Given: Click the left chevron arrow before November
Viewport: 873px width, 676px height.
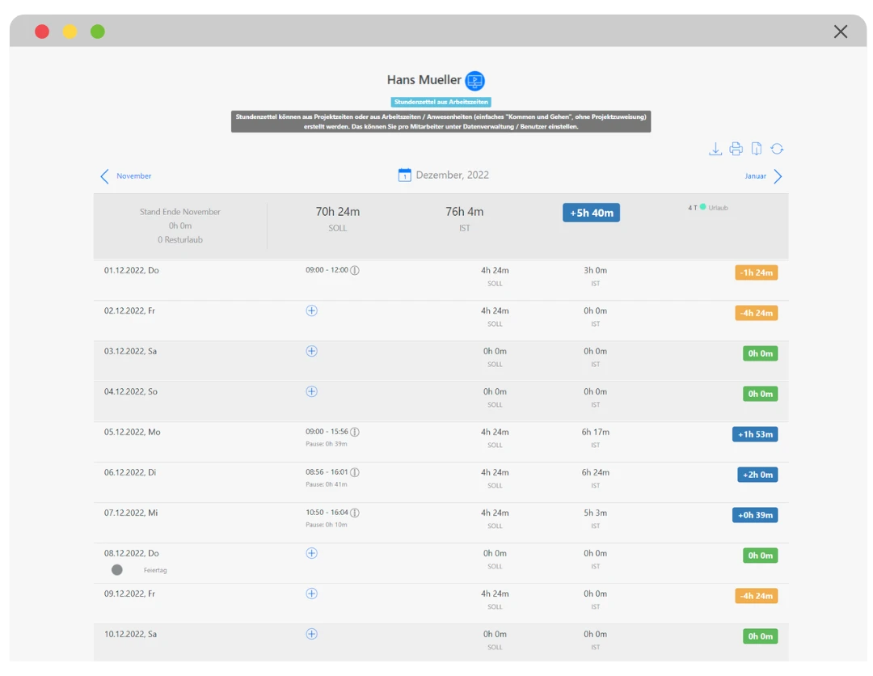Looking at the screenshot, I should [x=104, y=176].
